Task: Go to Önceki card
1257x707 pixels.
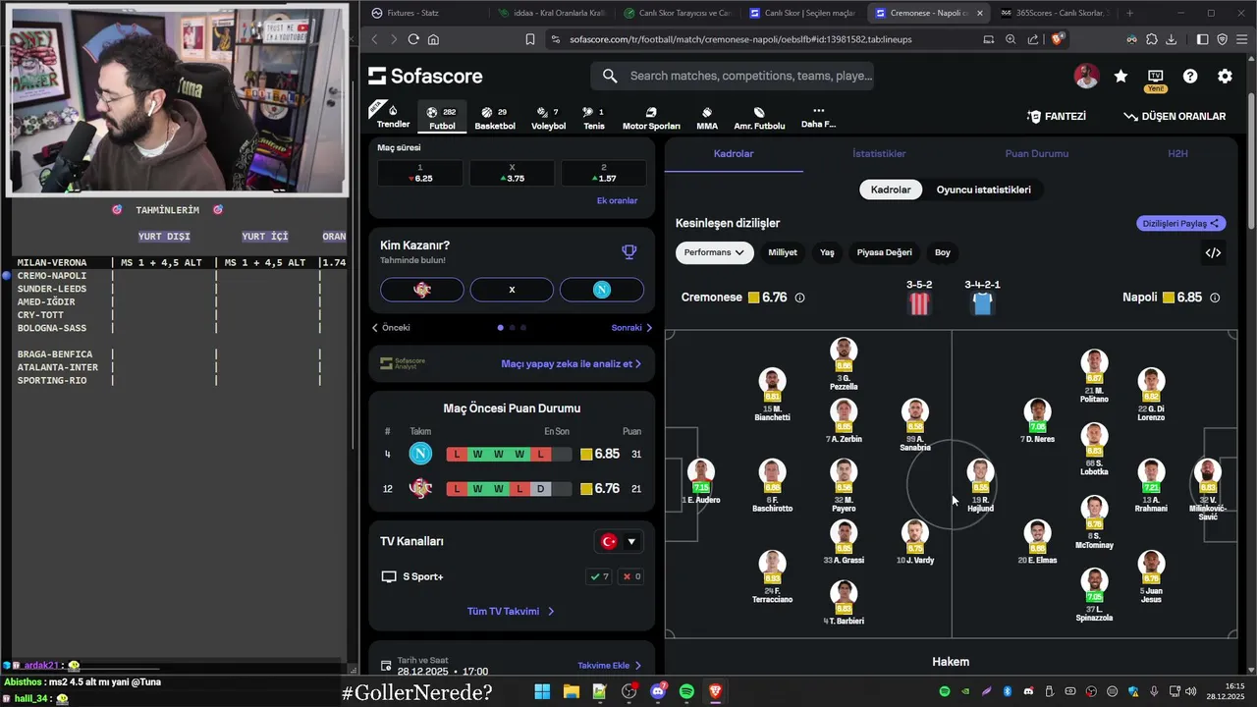Action: (x=391, y=328)
